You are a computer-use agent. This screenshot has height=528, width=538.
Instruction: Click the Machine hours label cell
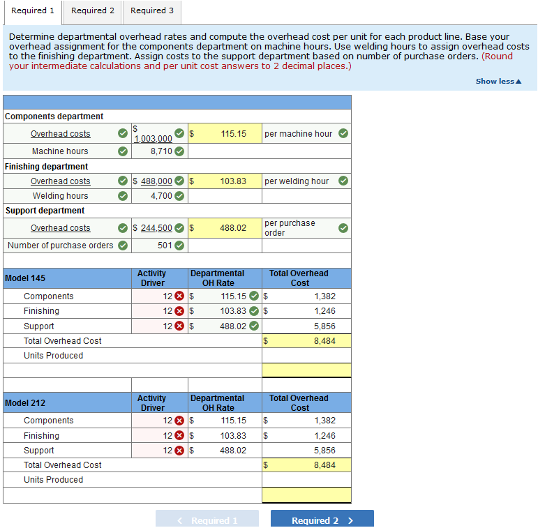tap(67, 151)
